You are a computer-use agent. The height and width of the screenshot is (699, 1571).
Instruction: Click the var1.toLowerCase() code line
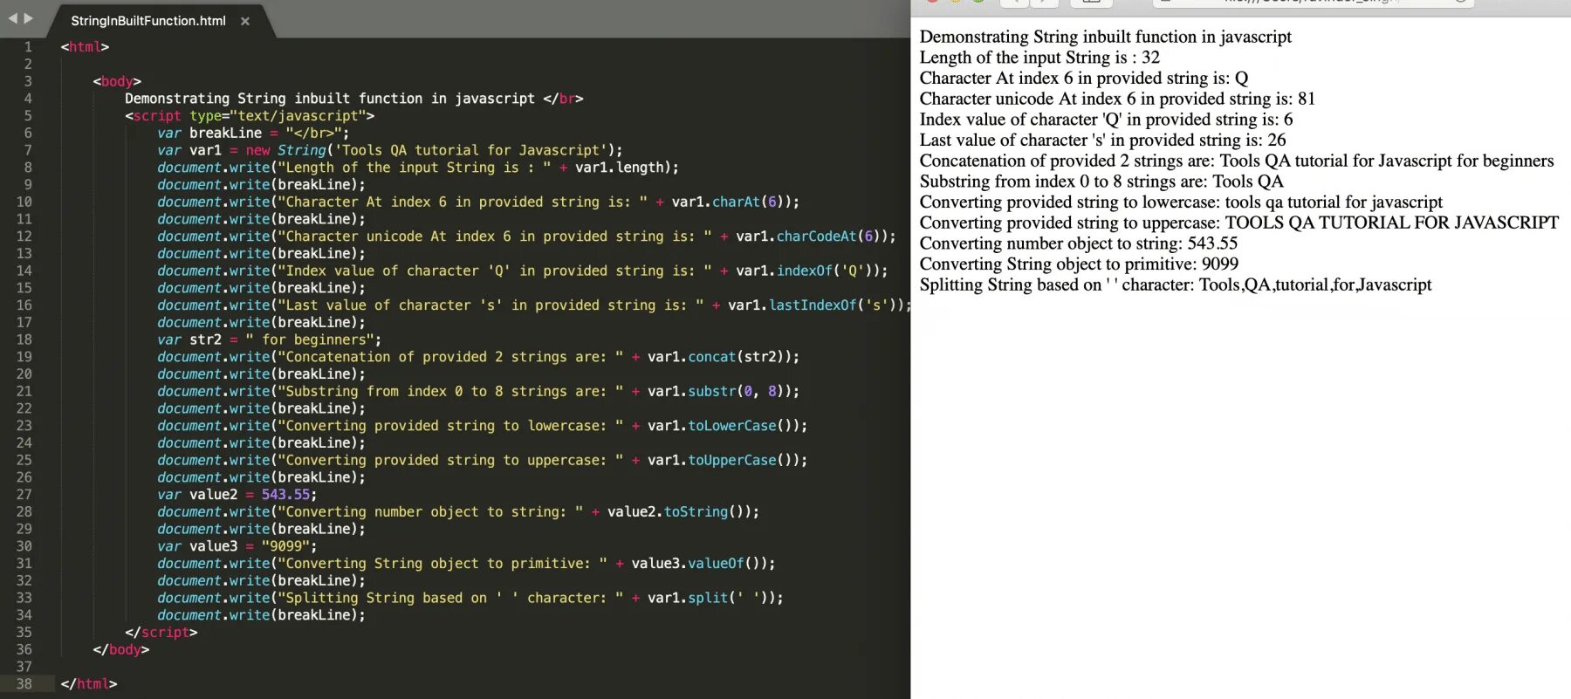coord(483,426)
